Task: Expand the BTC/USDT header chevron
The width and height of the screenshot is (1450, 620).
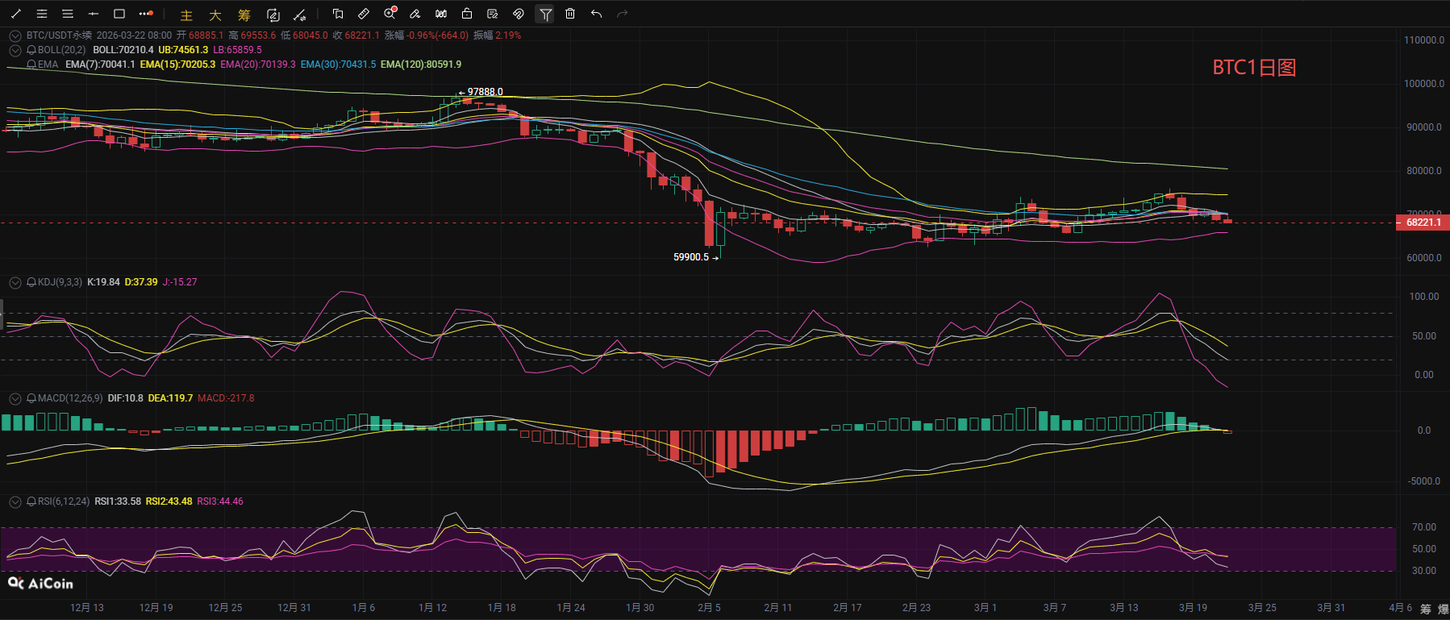Action: click(x=15, y=35)
